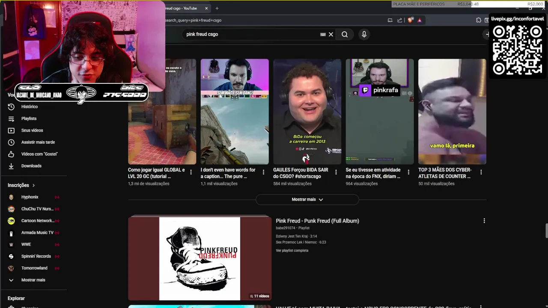Click the Explorar section heading
Screen dimensions: 548x308
tap(16, 298)
